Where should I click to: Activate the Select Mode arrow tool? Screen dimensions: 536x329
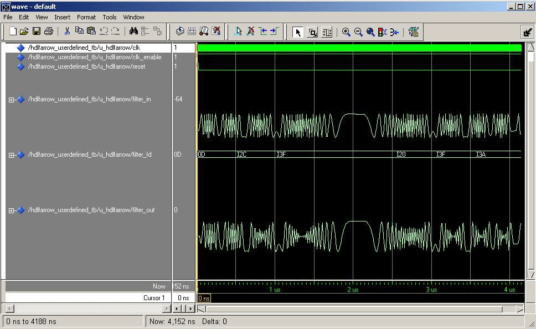298,32
